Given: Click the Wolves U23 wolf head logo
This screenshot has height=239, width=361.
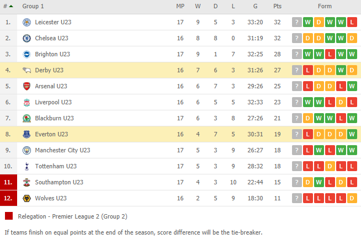Looking at the screenshot, I should tap(26, 198).
